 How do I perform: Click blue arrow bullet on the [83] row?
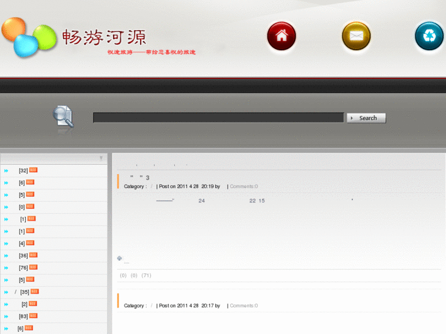tap(6, 317)
